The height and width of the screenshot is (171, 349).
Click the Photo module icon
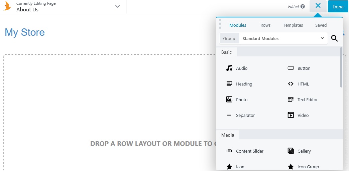[x=229, y=100]
